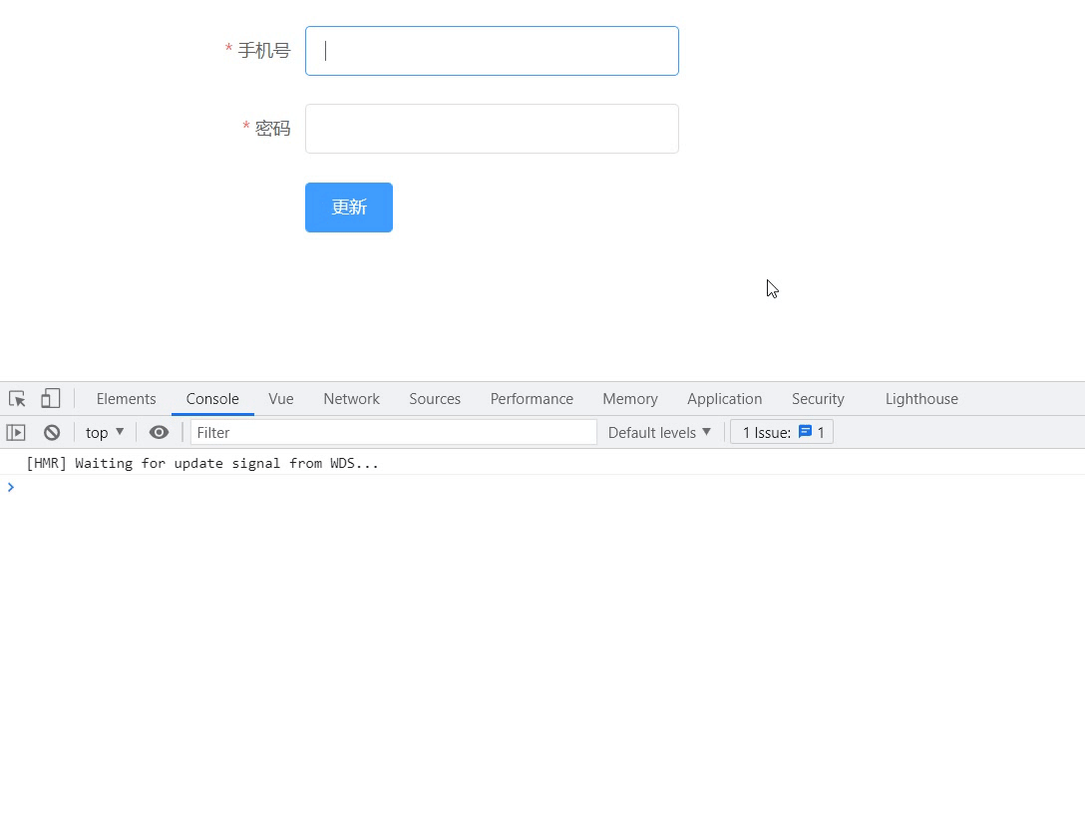1085x832 pixels.
Task: Open live expression eye icon
Action: [159, 433]
